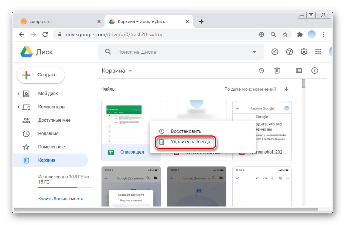Click the horizontal scrollbar at the bottom
This screenshot has width=345, height=225.
coord(166,210)
